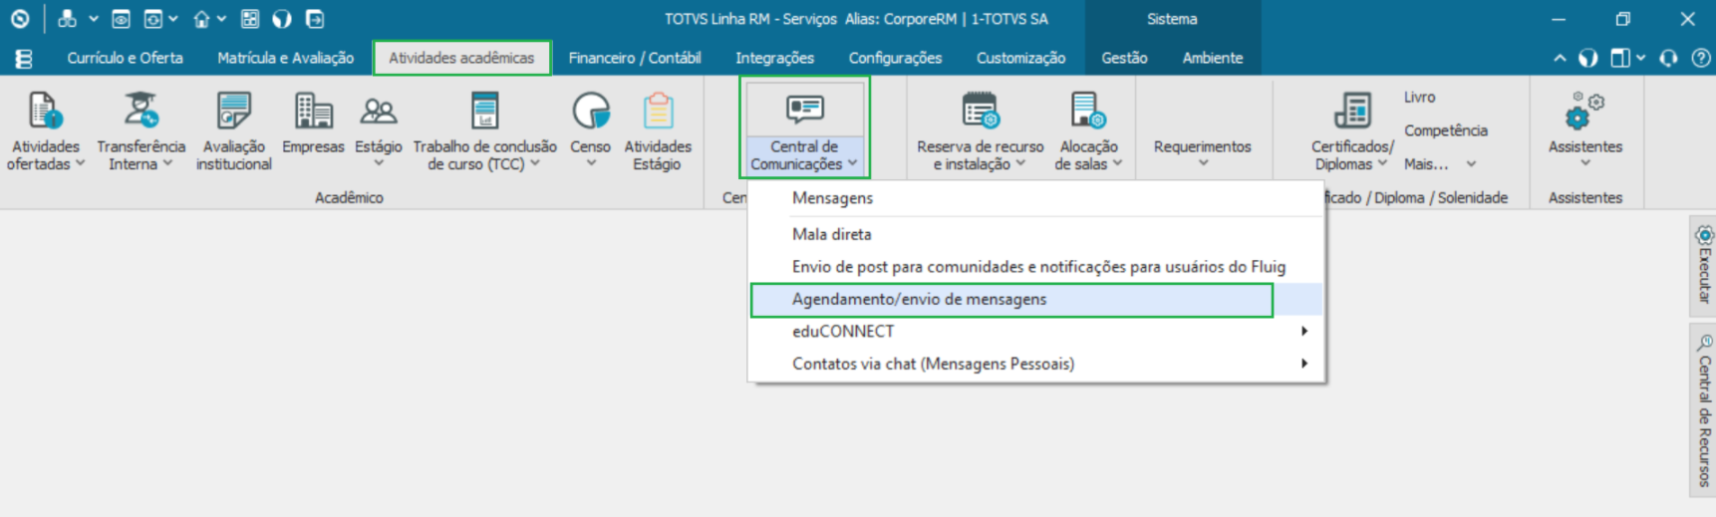Click the Livro ribbon button
This screenshot has width=1716, height=517.
pyautogui.click(x=1420, y=97)
